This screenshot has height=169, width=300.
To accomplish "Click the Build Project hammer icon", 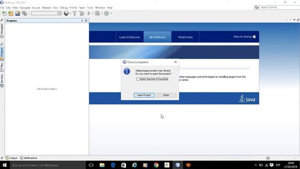I will point(75,14).
